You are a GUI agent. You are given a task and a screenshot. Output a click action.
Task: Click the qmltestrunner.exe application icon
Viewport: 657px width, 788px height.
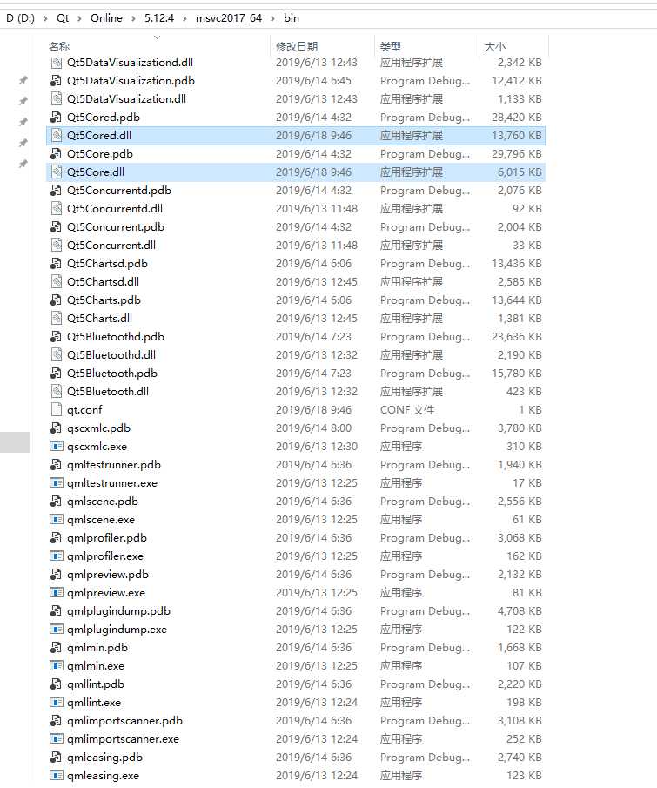click(57, 483)
